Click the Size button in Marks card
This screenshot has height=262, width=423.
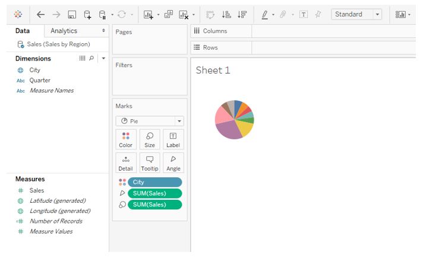pos(150,139)
